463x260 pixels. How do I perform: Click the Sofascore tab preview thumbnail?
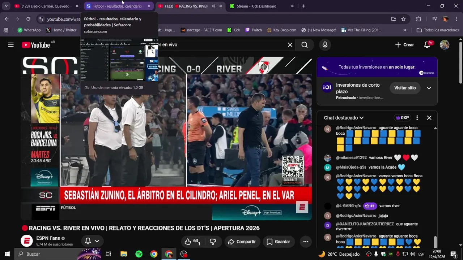tap(119, 60)
